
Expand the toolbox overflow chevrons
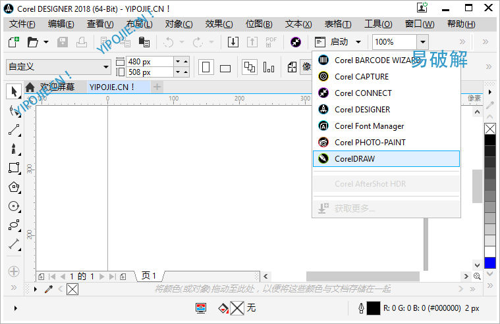point(14,288)
